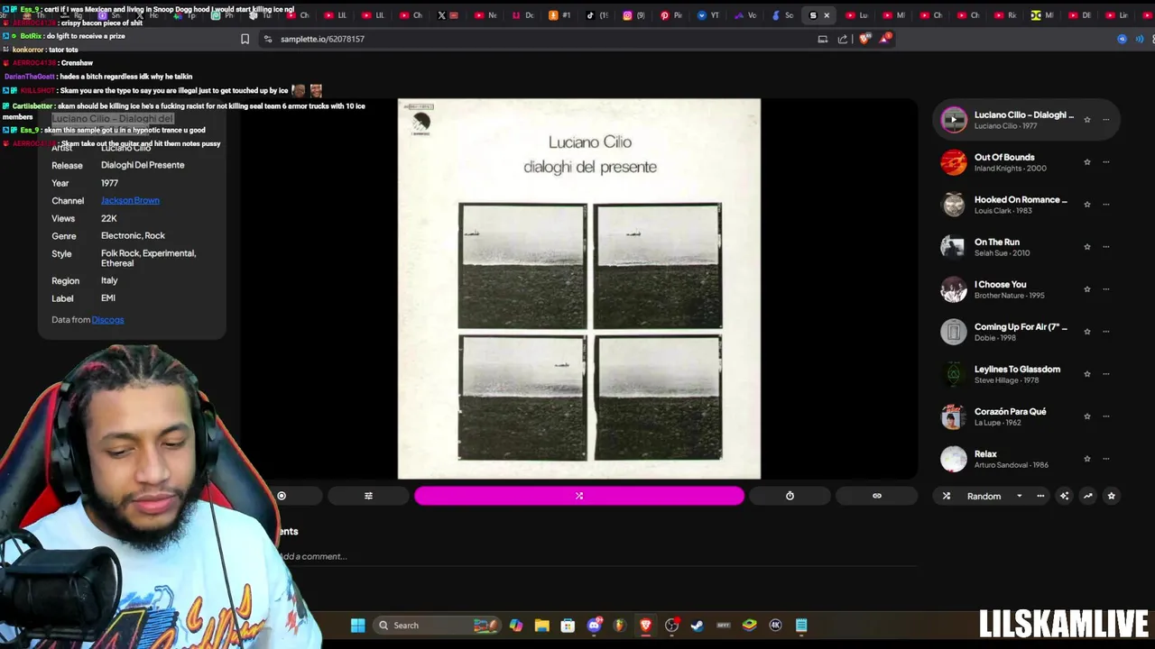
Task: Favorite the Relax track
Action: click(x=1087, y=459)
